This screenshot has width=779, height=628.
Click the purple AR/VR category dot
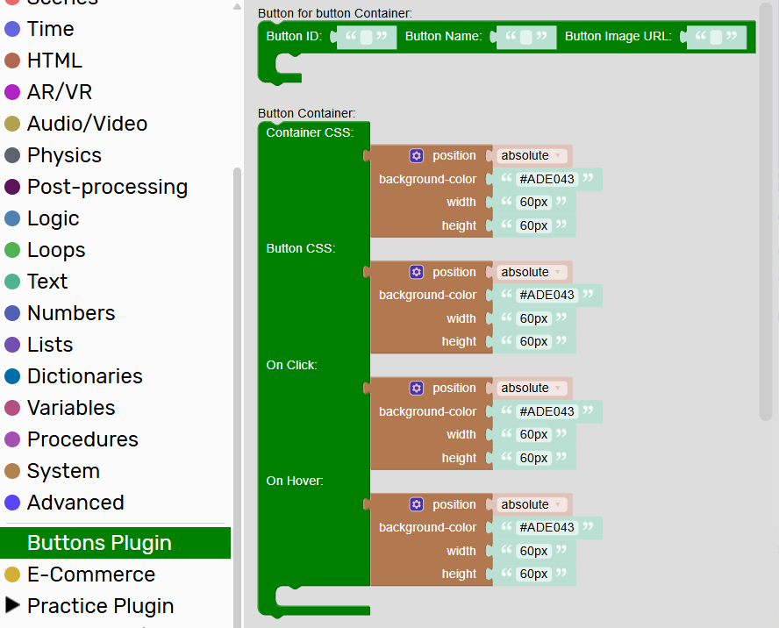(12, 92)
